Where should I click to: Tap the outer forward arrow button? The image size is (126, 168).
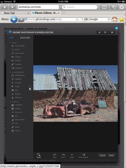pyautogui.click(x=13, y=7)
